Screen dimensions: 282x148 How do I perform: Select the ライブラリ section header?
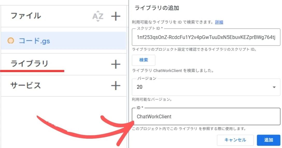[x=29, y=64]
